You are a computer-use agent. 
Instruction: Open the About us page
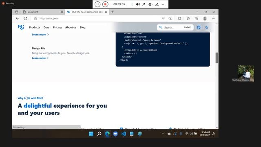pyautogui.click(x=71, y=27)
